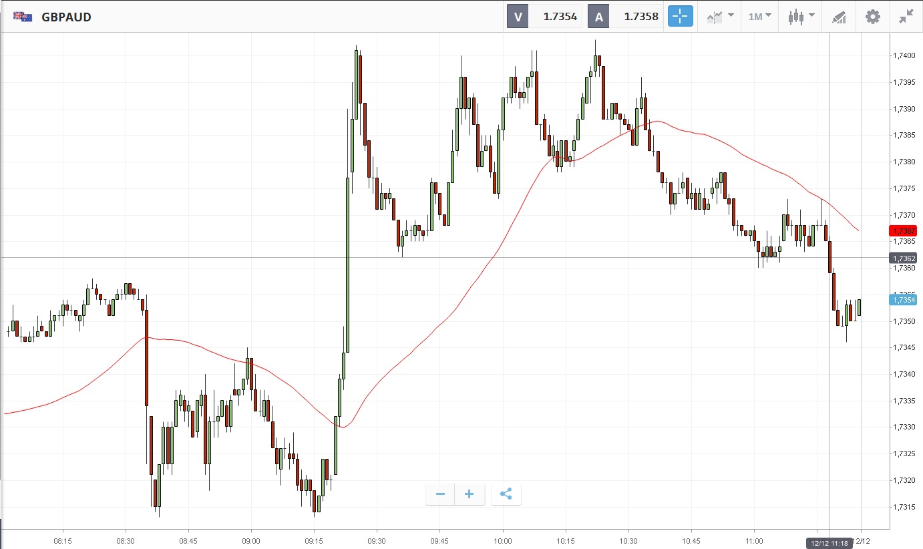Image resolution: width=923 pixels, height=549 pixels.
Task: Click the 1,7340 price axis label
Action: [x=904, y=374]
